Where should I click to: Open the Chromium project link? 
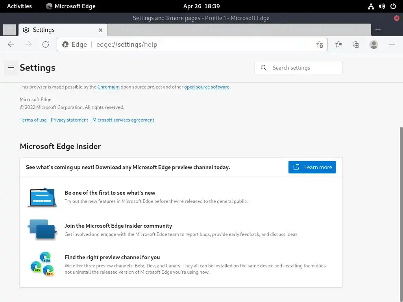pyautogui.click(x=108, y=87)
